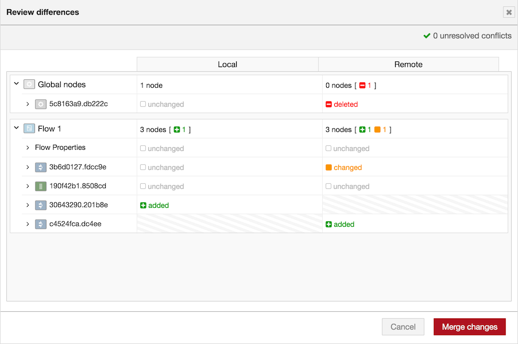Click the green node icon for 190f42b1.8508cd
The height and width of the screenshot is (344, 518).
41,186
